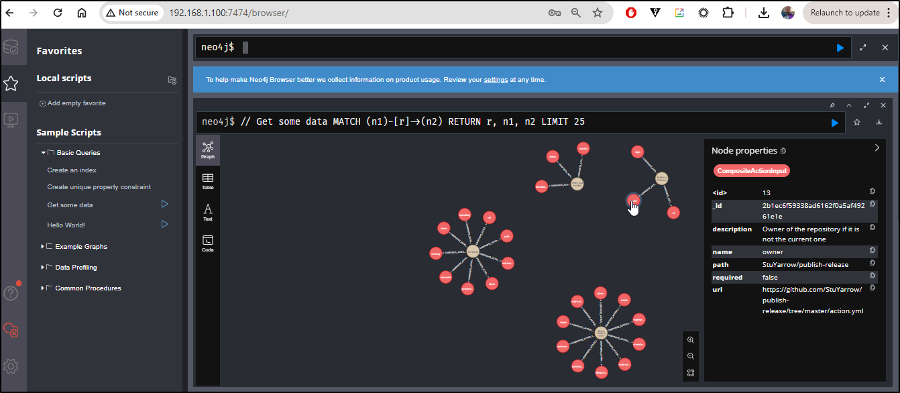Copy the path property value

873,264
